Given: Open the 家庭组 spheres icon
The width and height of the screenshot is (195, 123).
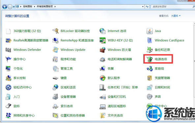Looking at the screenshot, I should [x=150, y=69].
